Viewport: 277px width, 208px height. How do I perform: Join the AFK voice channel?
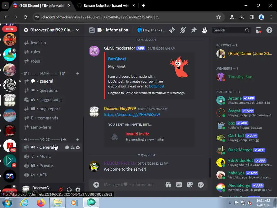click(x=52, y=175)
